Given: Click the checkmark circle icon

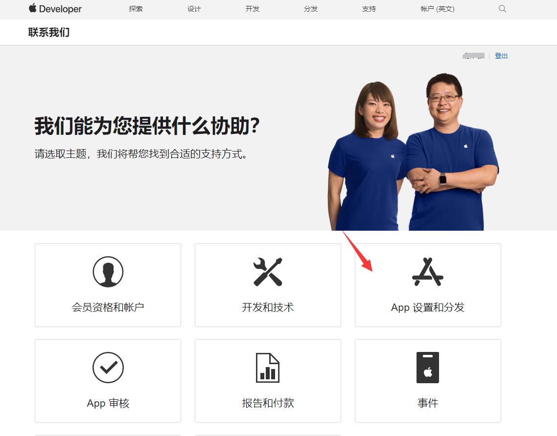Looking at the screenshot, I should coord(108,368).
